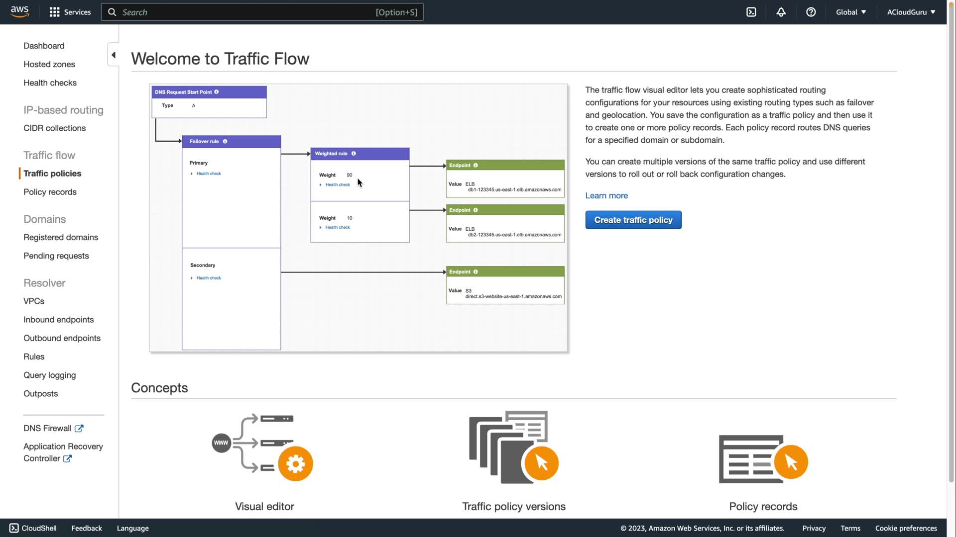The height and width of the screenshot is (537, 956).
Task: Open the Services grid menu icon
Action: tap(54, 12)
